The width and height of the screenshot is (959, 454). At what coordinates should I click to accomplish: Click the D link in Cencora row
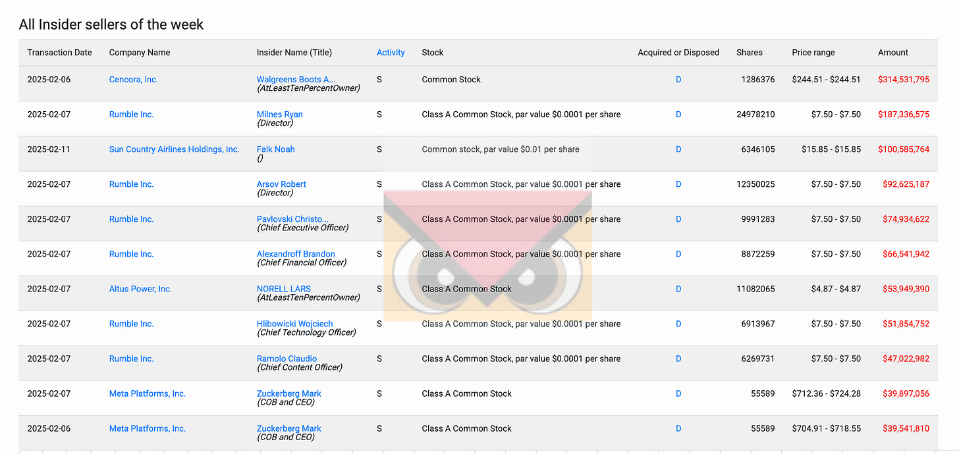point(678,80)
